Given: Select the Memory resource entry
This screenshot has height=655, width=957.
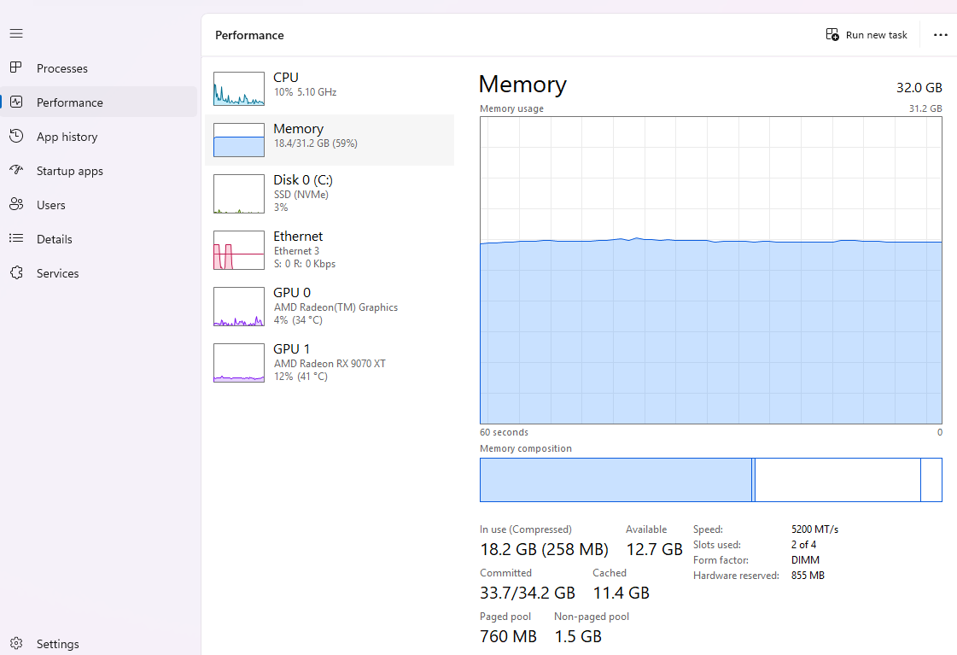Looking at the screenshot, I should [329, 137].
